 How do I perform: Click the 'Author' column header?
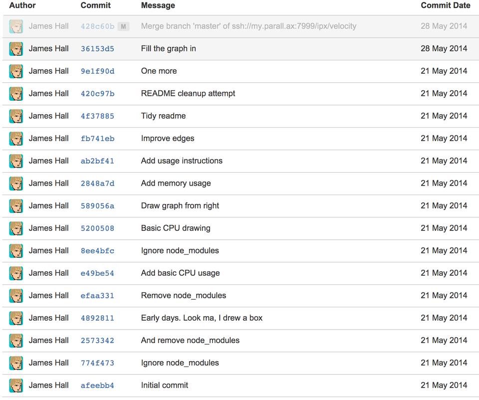click(x=22, y=5)
